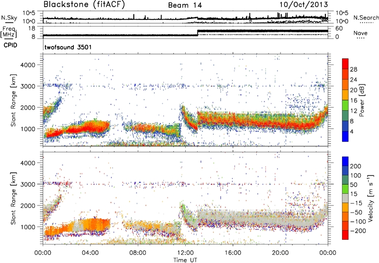Click the -50 value on velocity colorbar
This screenshot has height=263, width=379.
pyautogui.click(x=356, y=213)
